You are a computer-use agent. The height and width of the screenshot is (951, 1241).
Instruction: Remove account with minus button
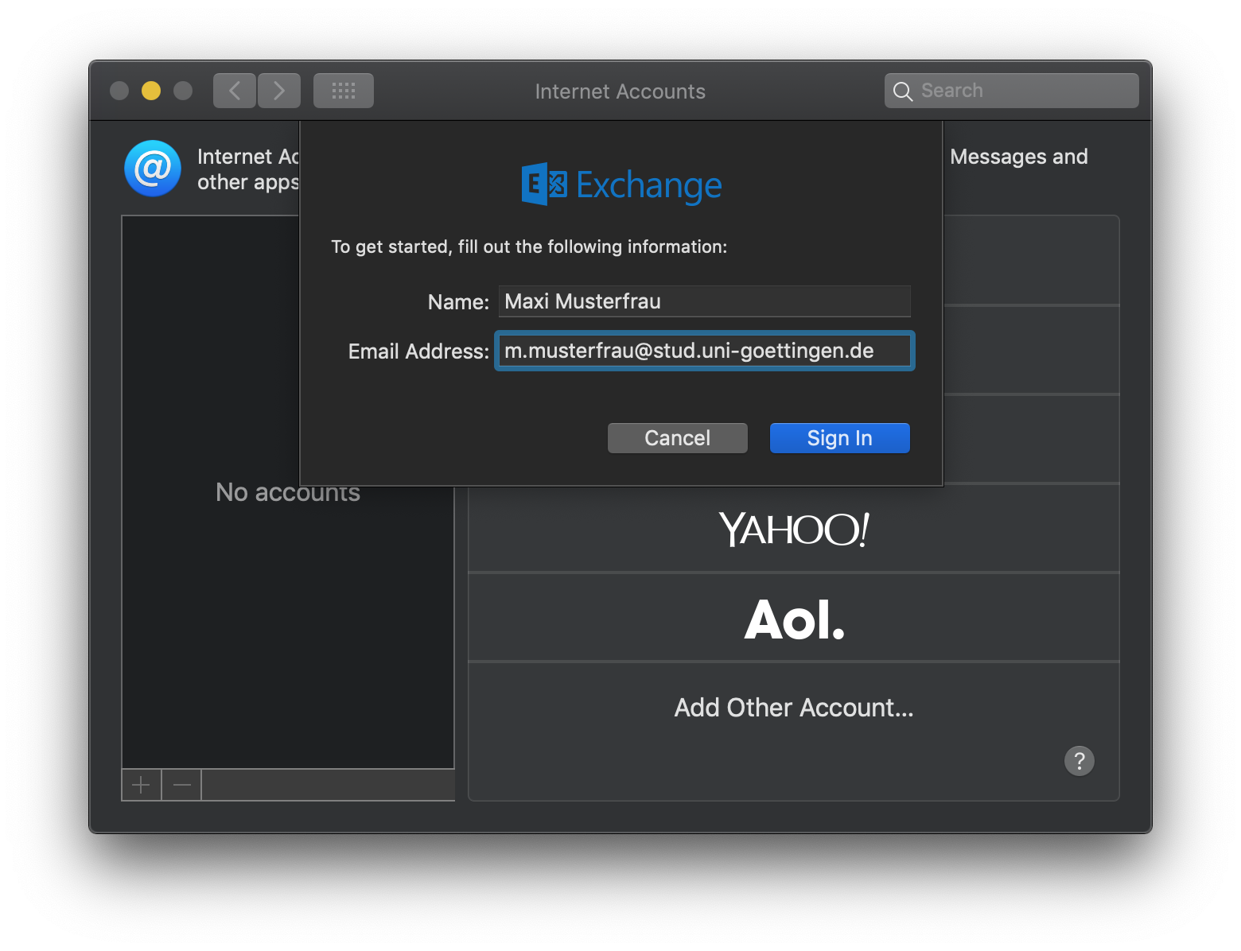(x=182, y=786)
